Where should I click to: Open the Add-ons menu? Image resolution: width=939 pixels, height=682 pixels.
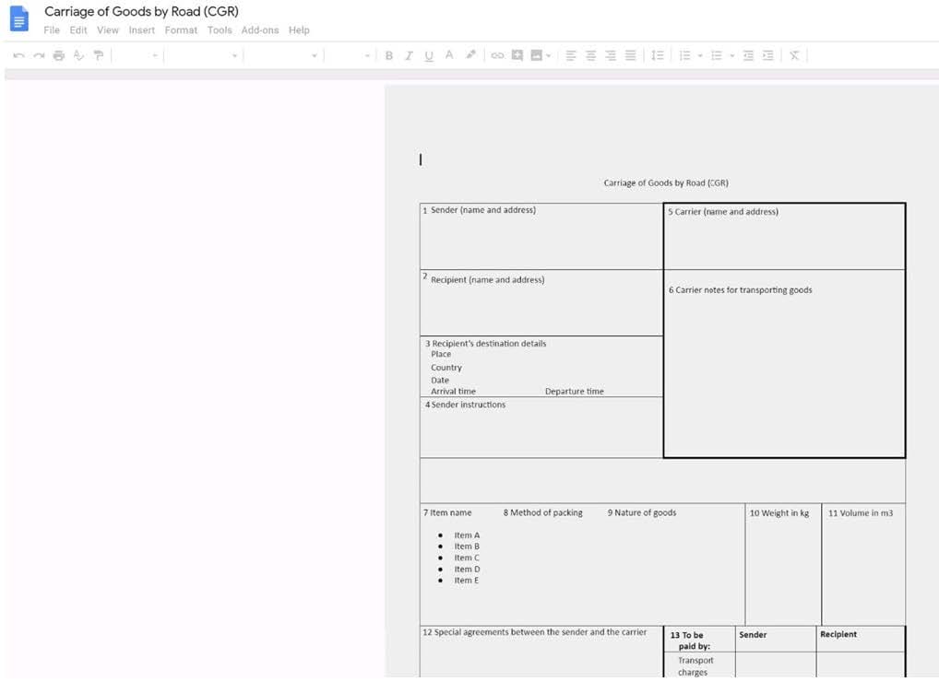point(259,30)
